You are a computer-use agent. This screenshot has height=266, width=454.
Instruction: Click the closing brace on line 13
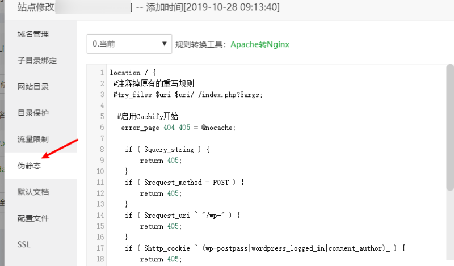click(x=126, y=204)
